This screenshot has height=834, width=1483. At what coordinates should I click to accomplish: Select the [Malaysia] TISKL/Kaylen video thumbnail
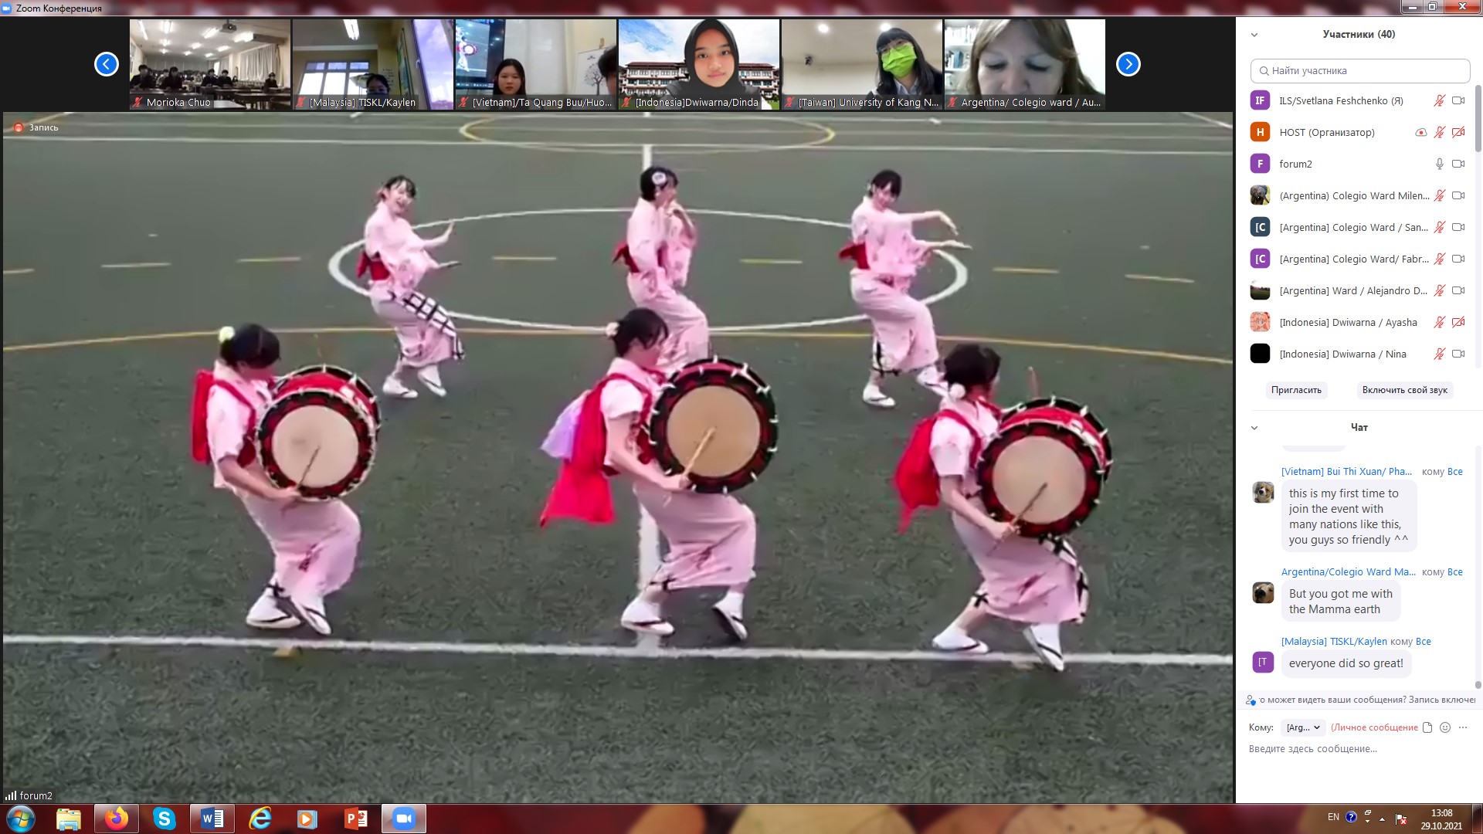(373, 64)
